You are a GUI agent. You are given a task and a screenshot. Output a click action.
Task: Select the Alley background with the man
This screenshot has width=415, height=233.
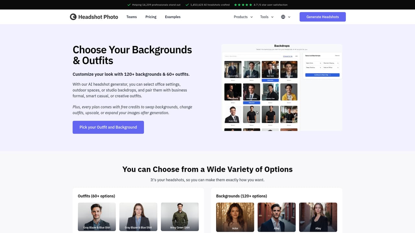click(x=277, y=217)
